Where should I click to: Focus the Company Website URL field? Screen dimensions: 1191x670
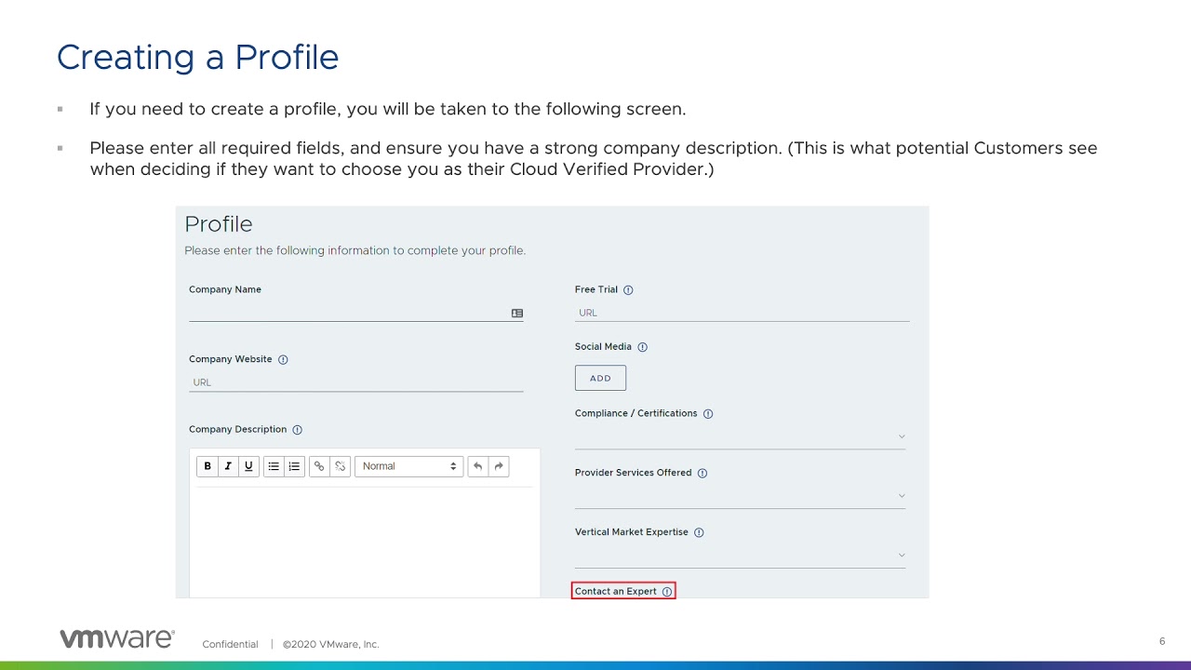(x=355, y=382)
